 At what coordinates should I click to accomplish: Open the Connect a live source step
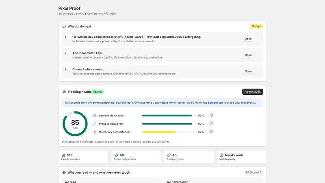(248, 71)
